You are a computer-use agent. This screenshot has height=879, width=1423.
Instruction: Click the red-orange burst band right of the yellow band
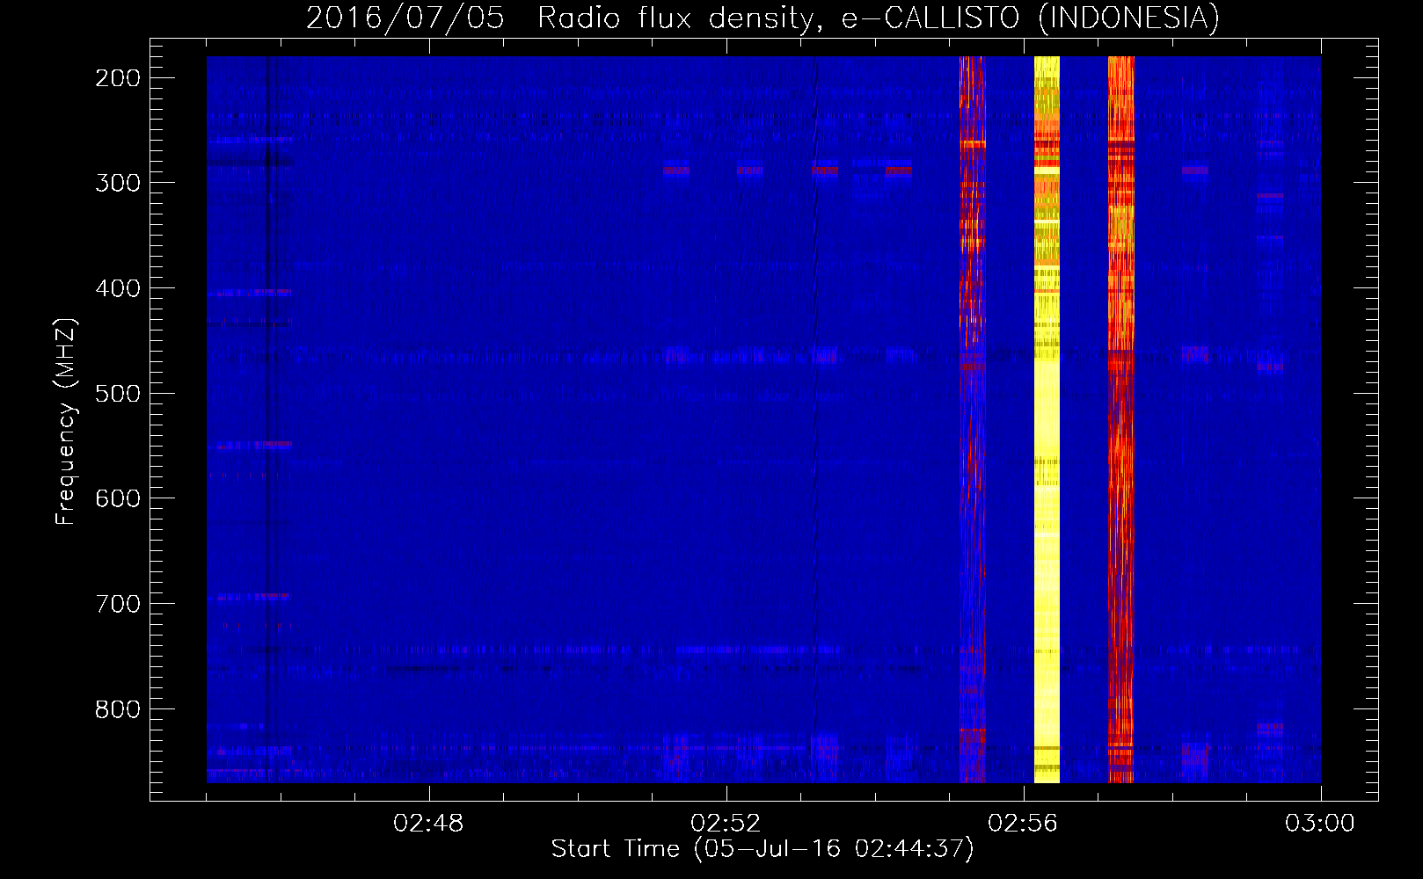point(1121,419)
